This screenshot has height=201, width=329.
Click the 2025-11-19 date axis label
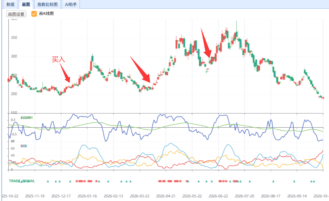click(x=35, y=196)
